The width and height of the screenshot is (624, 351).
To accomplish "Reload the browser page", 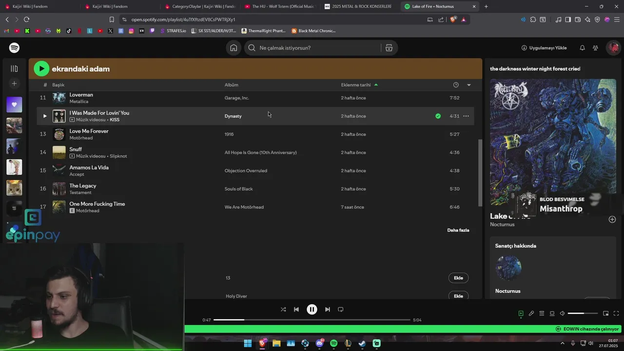I will point(26,19).
